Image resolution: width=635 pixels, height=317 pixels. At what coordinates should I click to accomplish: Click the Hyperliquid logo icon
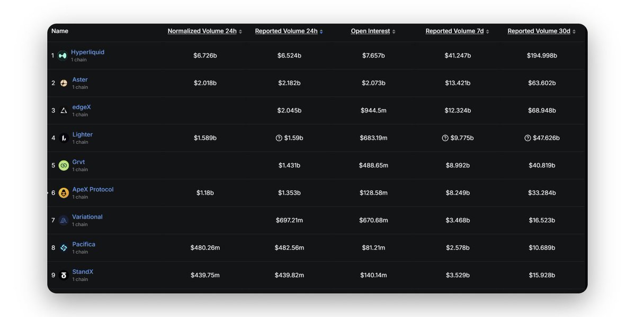click(x=63, y=55)
